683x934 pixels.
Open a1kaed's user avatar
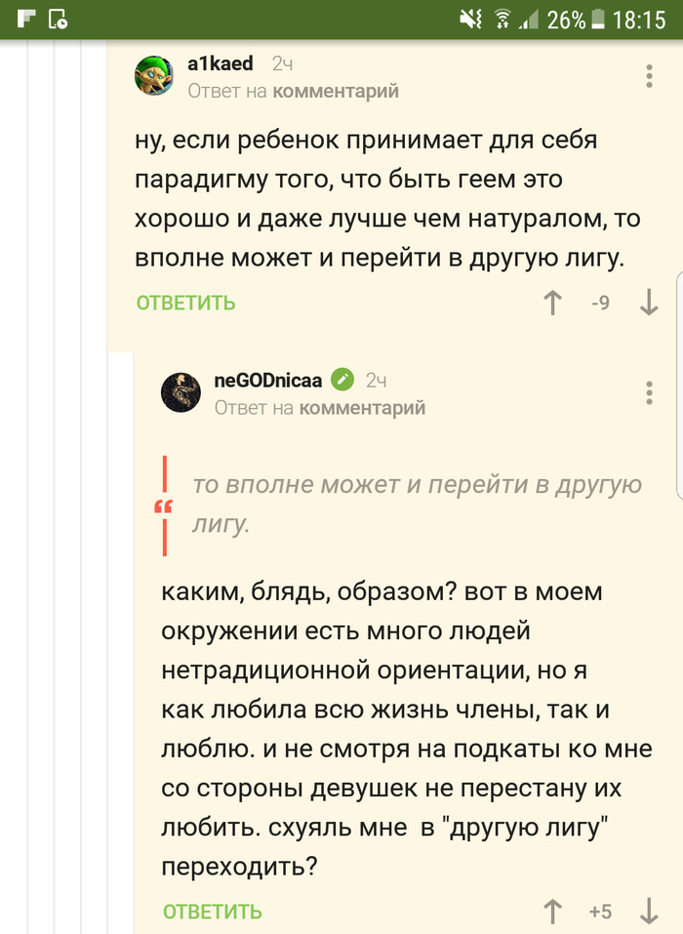156,76
